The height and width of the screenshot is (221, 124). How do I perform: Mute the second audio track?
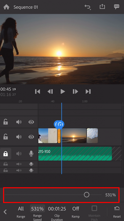[x=19, y=164]
